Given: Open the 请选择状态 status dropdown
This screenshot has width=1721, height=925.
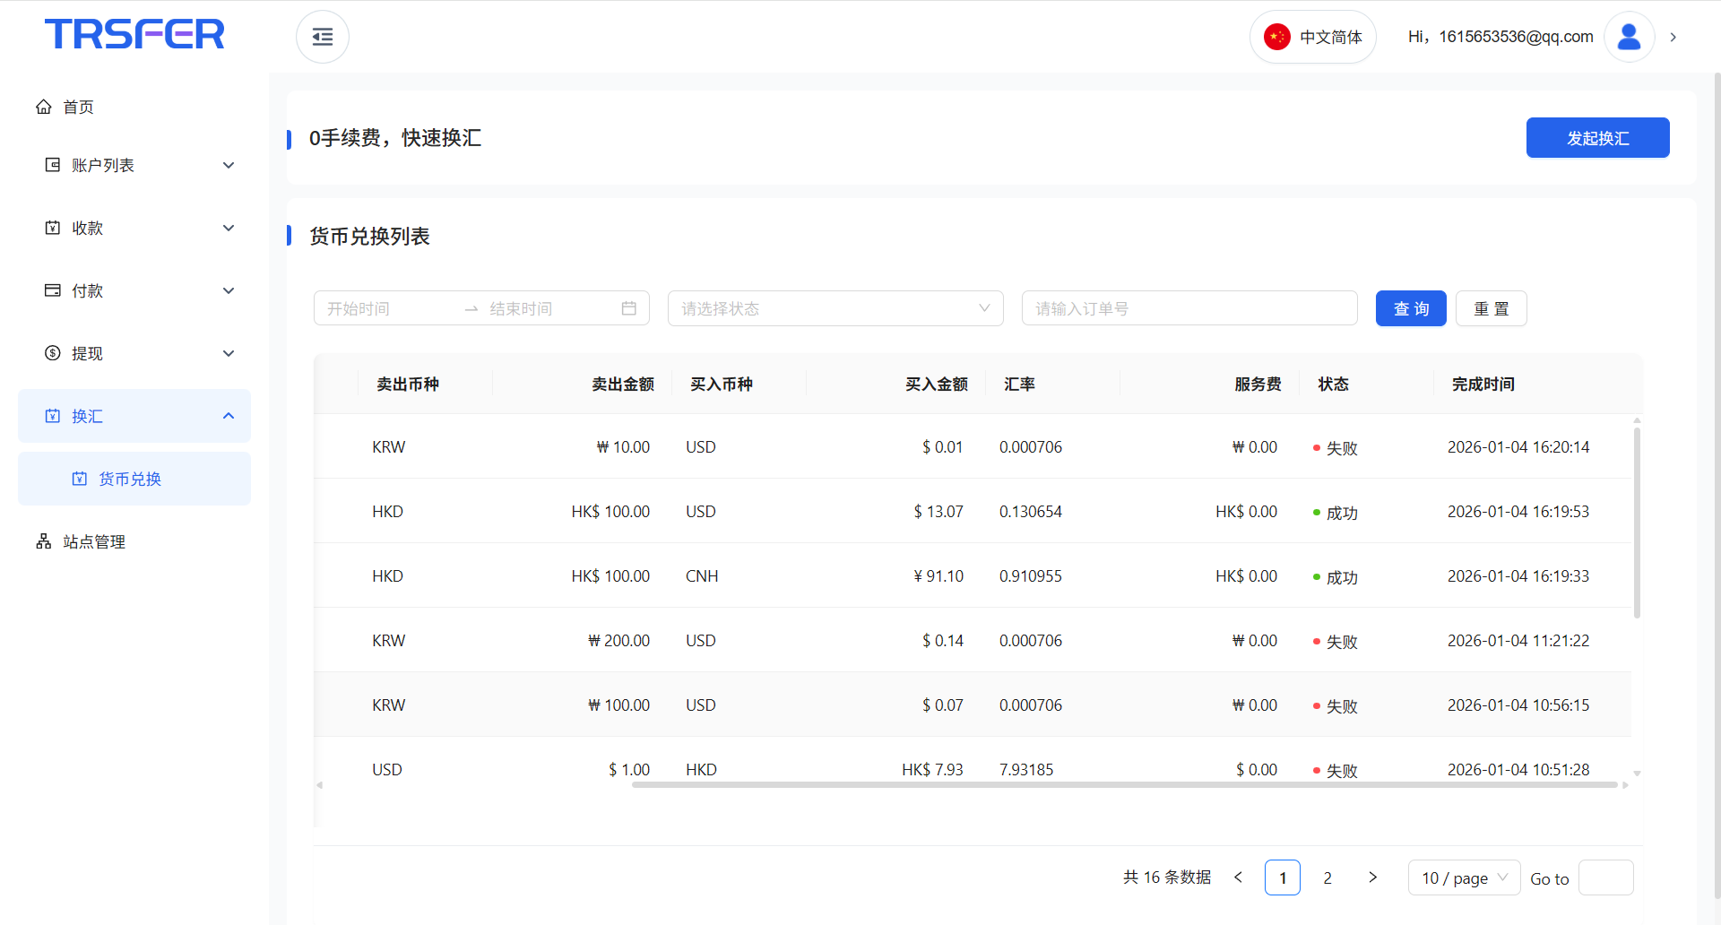Looking at the screenshot, I should (835, 308).
